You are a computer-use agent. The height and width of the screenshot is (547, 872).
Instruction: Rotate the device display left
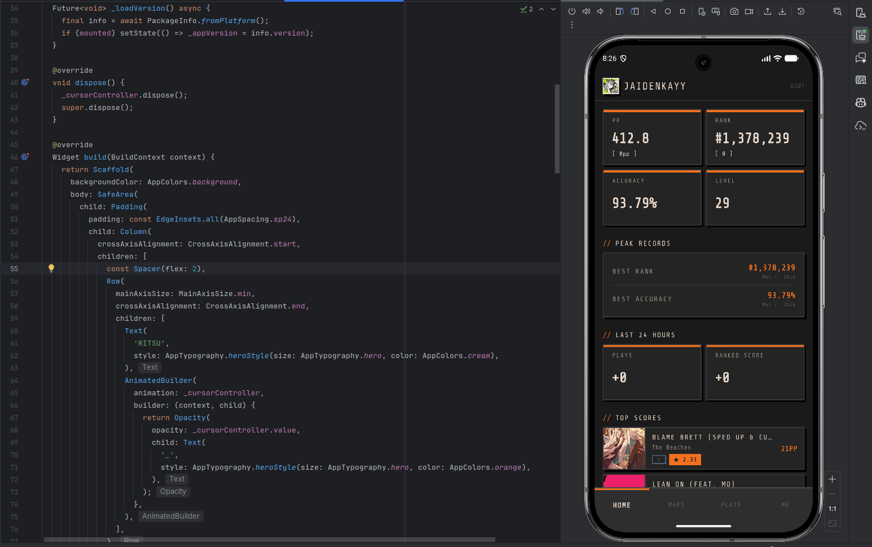pyautogui.click(x=620, y=12)
